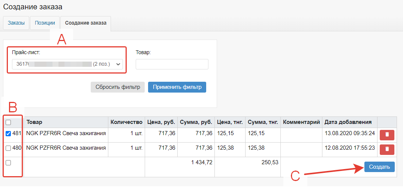Click product name in row 481

[x=66, y=133]
